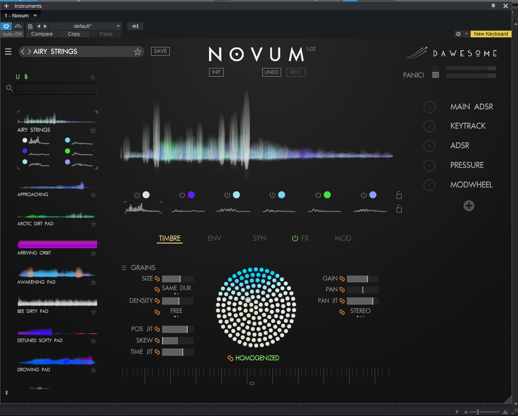Toggle plugin bypass power button in host bar

6,26
